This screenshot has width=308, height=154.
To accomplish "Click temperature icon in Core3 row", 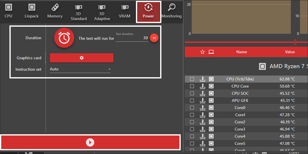I will point(202,129).
